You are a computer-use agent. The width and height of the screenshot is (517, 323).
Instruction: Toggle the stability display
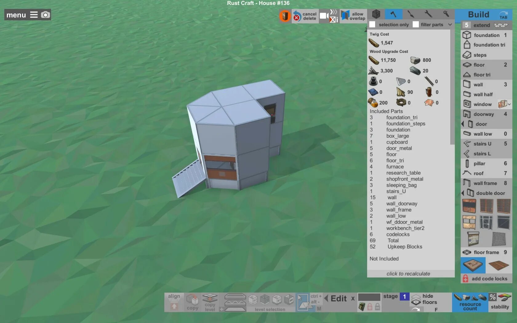click(x=500, y=302)
